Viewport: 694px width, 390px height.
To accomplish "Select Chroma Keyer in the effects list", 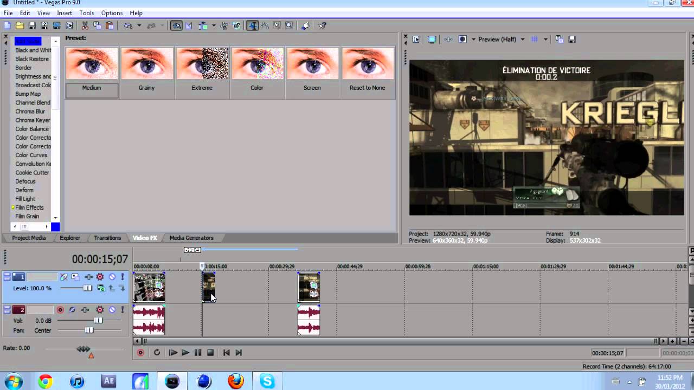I will point(33,120).
